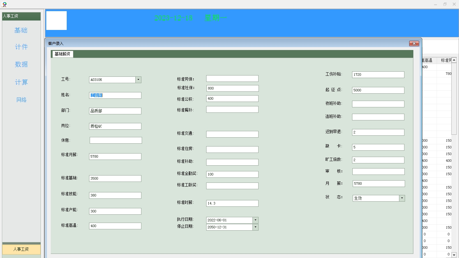Click the application logo icon in title bar
The image size is (459, 258).
(x=4, y=4)
